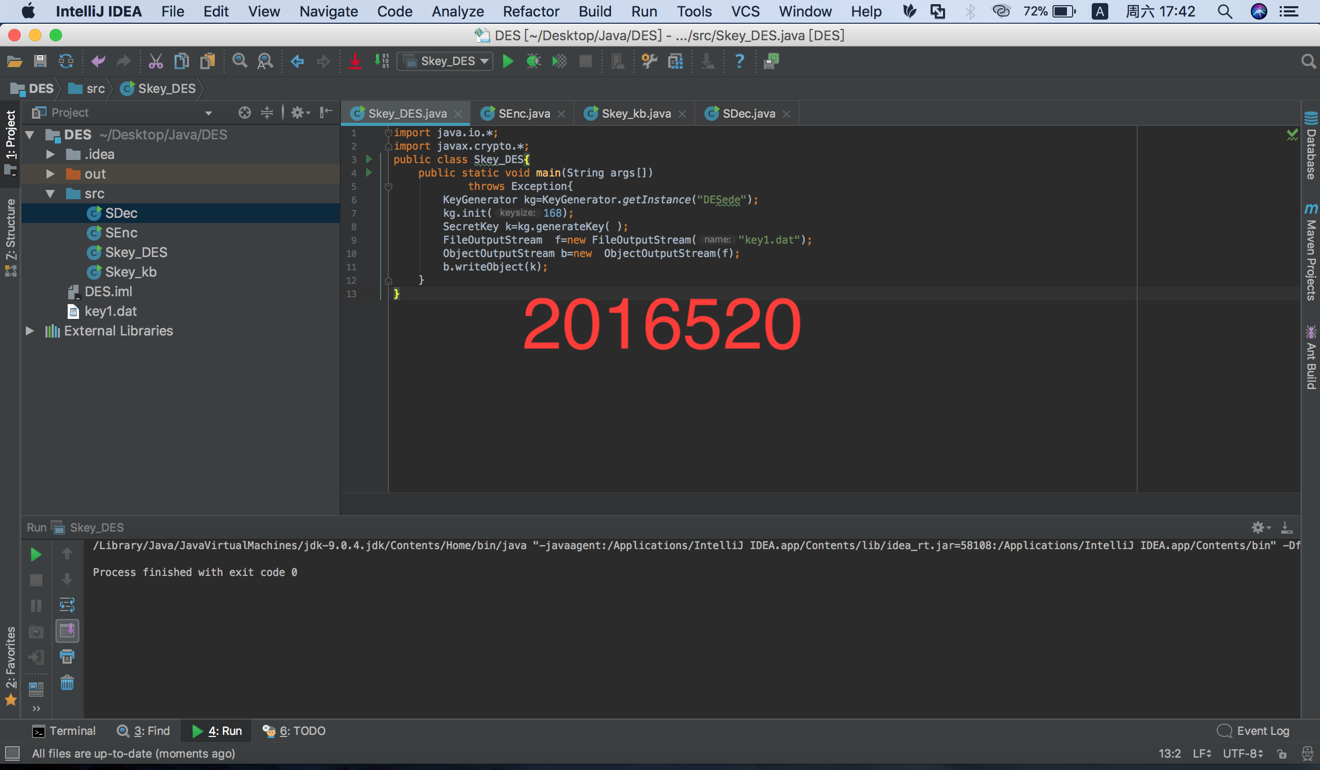Open the Event Log
The height and width of the screenshot is (770, 1320).
pos(1253,731)
